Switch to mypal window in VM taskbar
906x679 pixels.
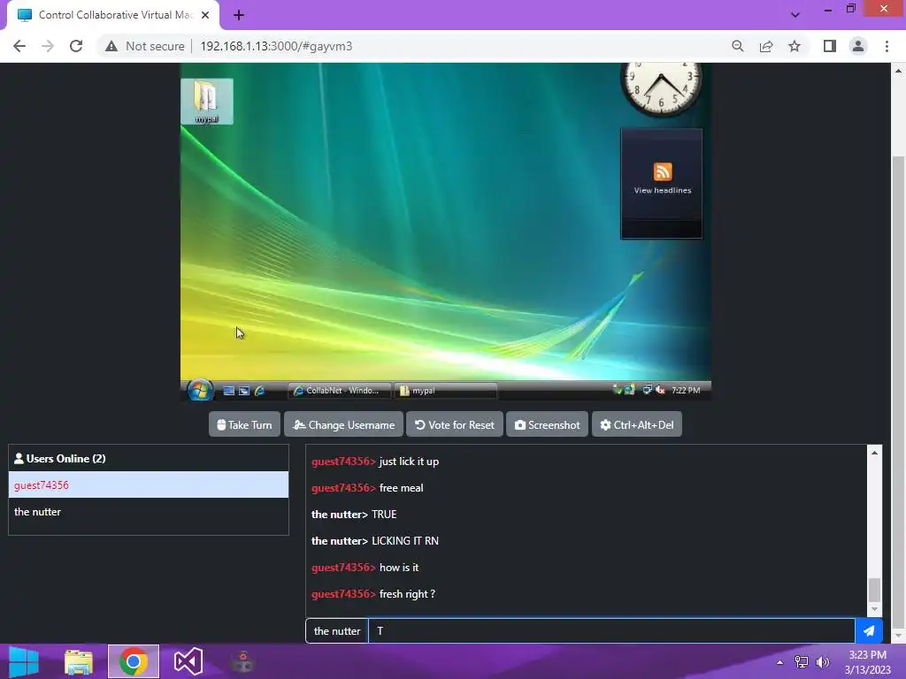(445, 391)
